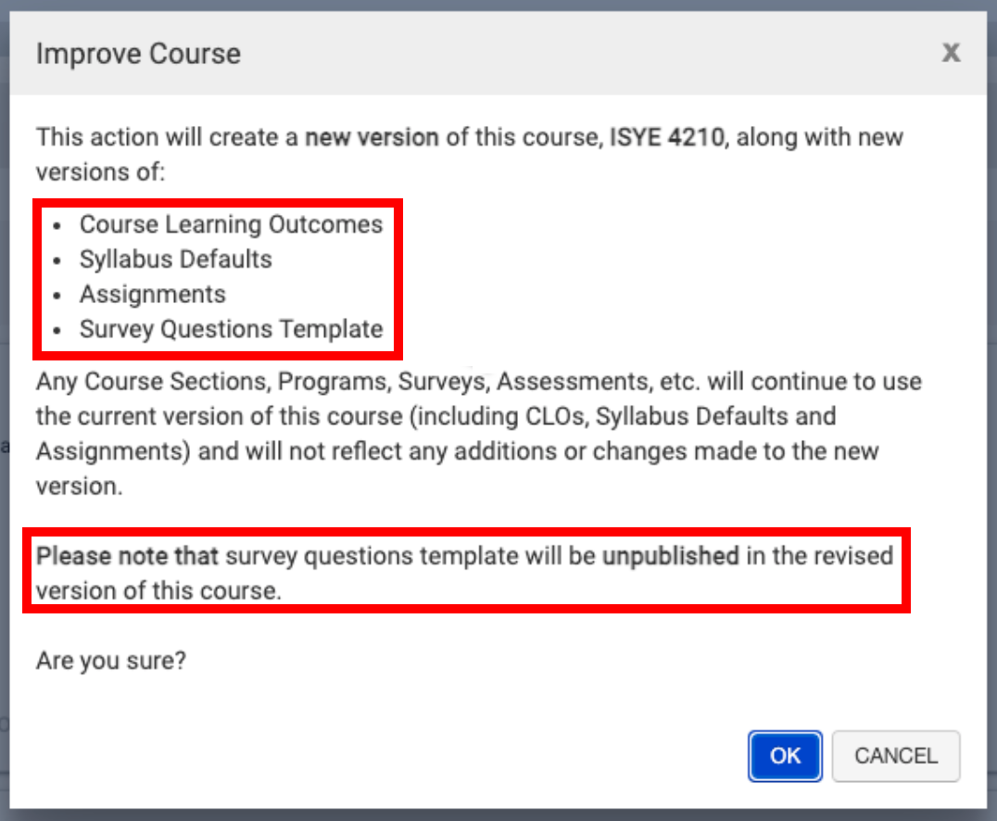Screen dimensions: 997x821
Task: Select the Survey Questions Template bullet
Action: pyautogui.click(x=231, y=329)
